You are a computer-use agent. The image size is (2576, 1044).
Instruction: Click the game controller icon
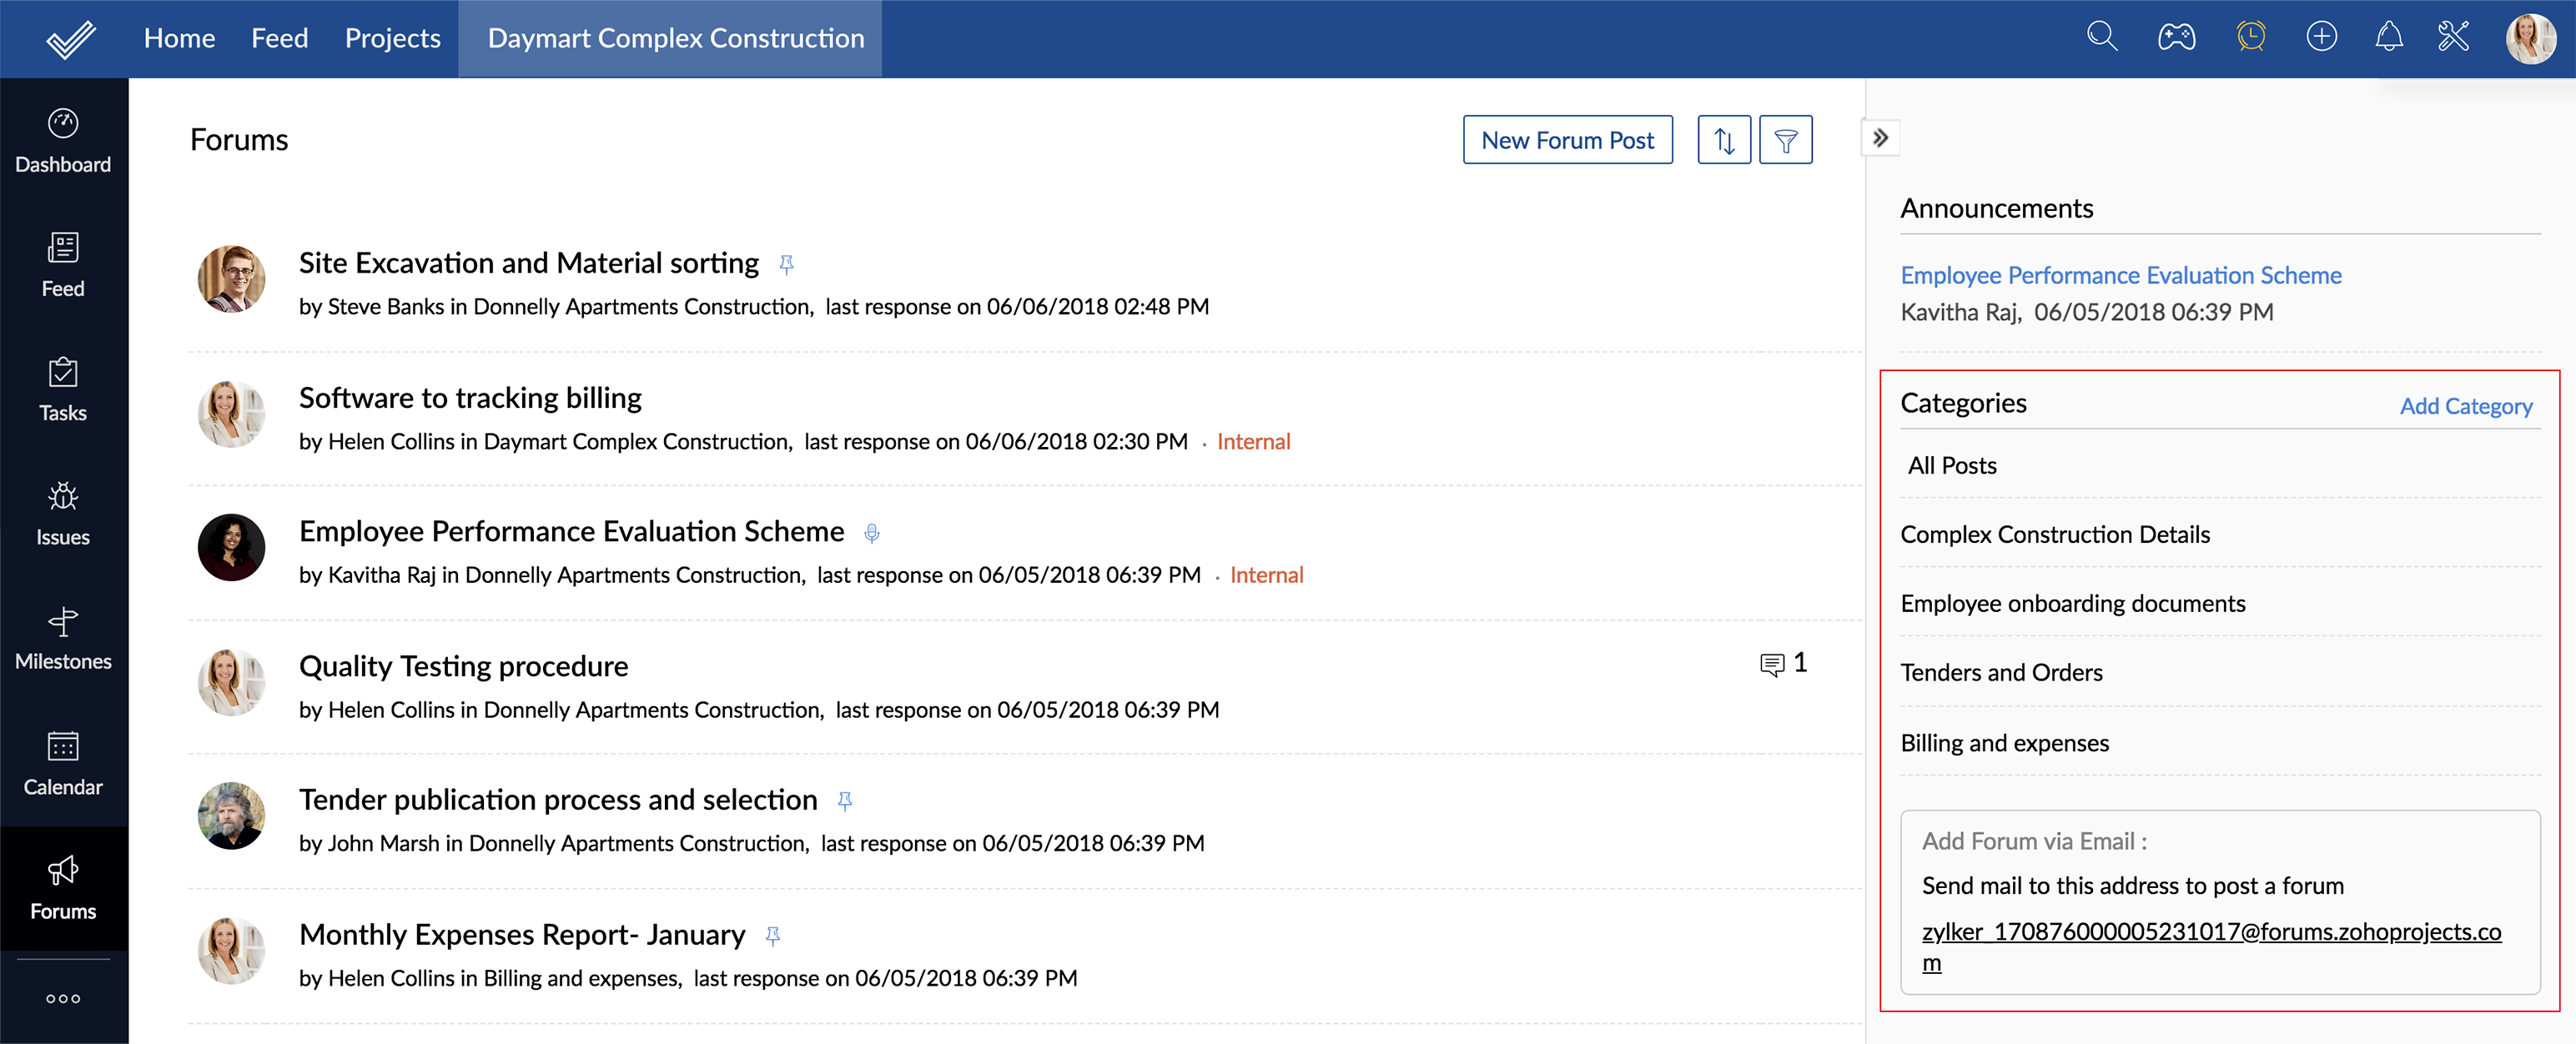coord(2176,38)
